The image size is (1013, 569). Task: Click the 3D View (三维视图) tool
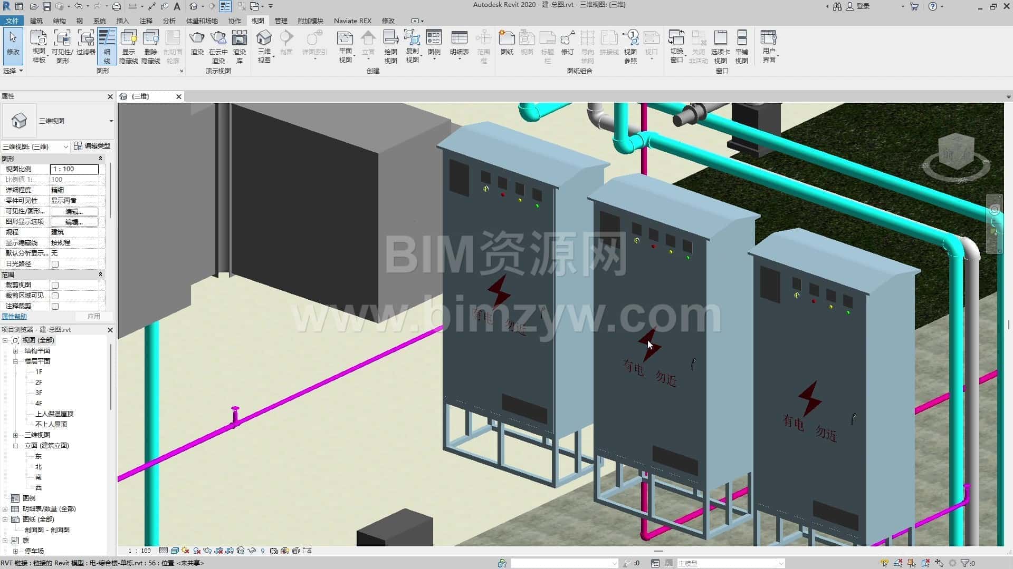tap(264, 46)
